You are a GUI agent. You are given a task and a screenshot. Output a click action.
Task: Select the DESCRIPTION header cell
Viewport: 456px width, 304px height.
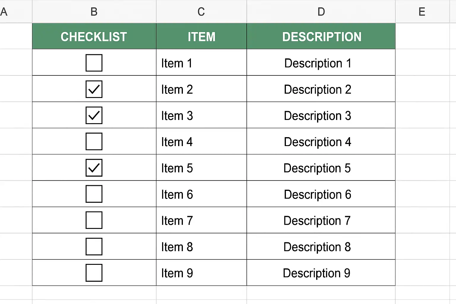[x=321, y=36]
